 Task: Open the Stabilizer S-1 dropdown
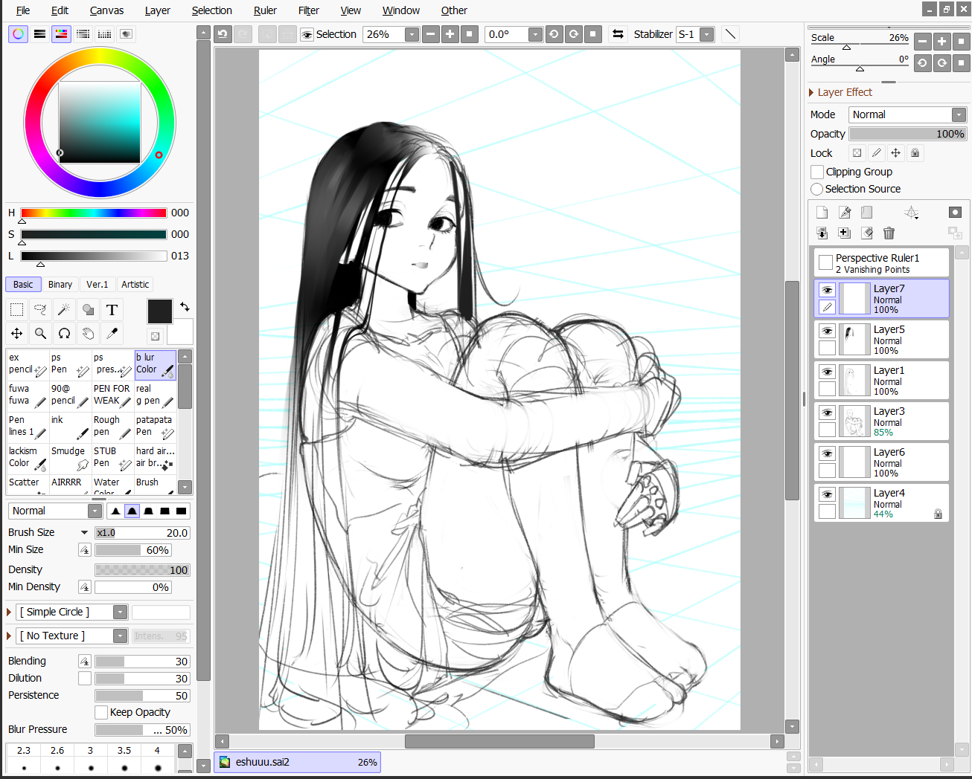click(x=707, y=34)
